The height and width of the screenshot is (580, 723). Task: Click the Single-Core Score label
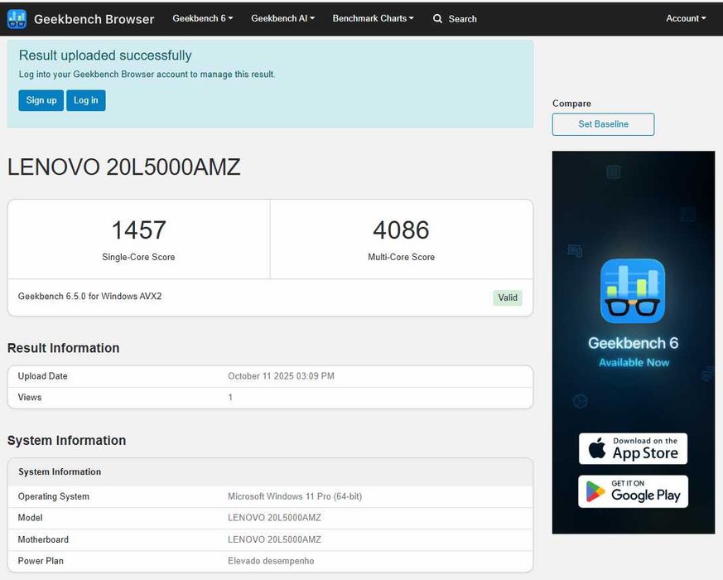click(138, 257)
